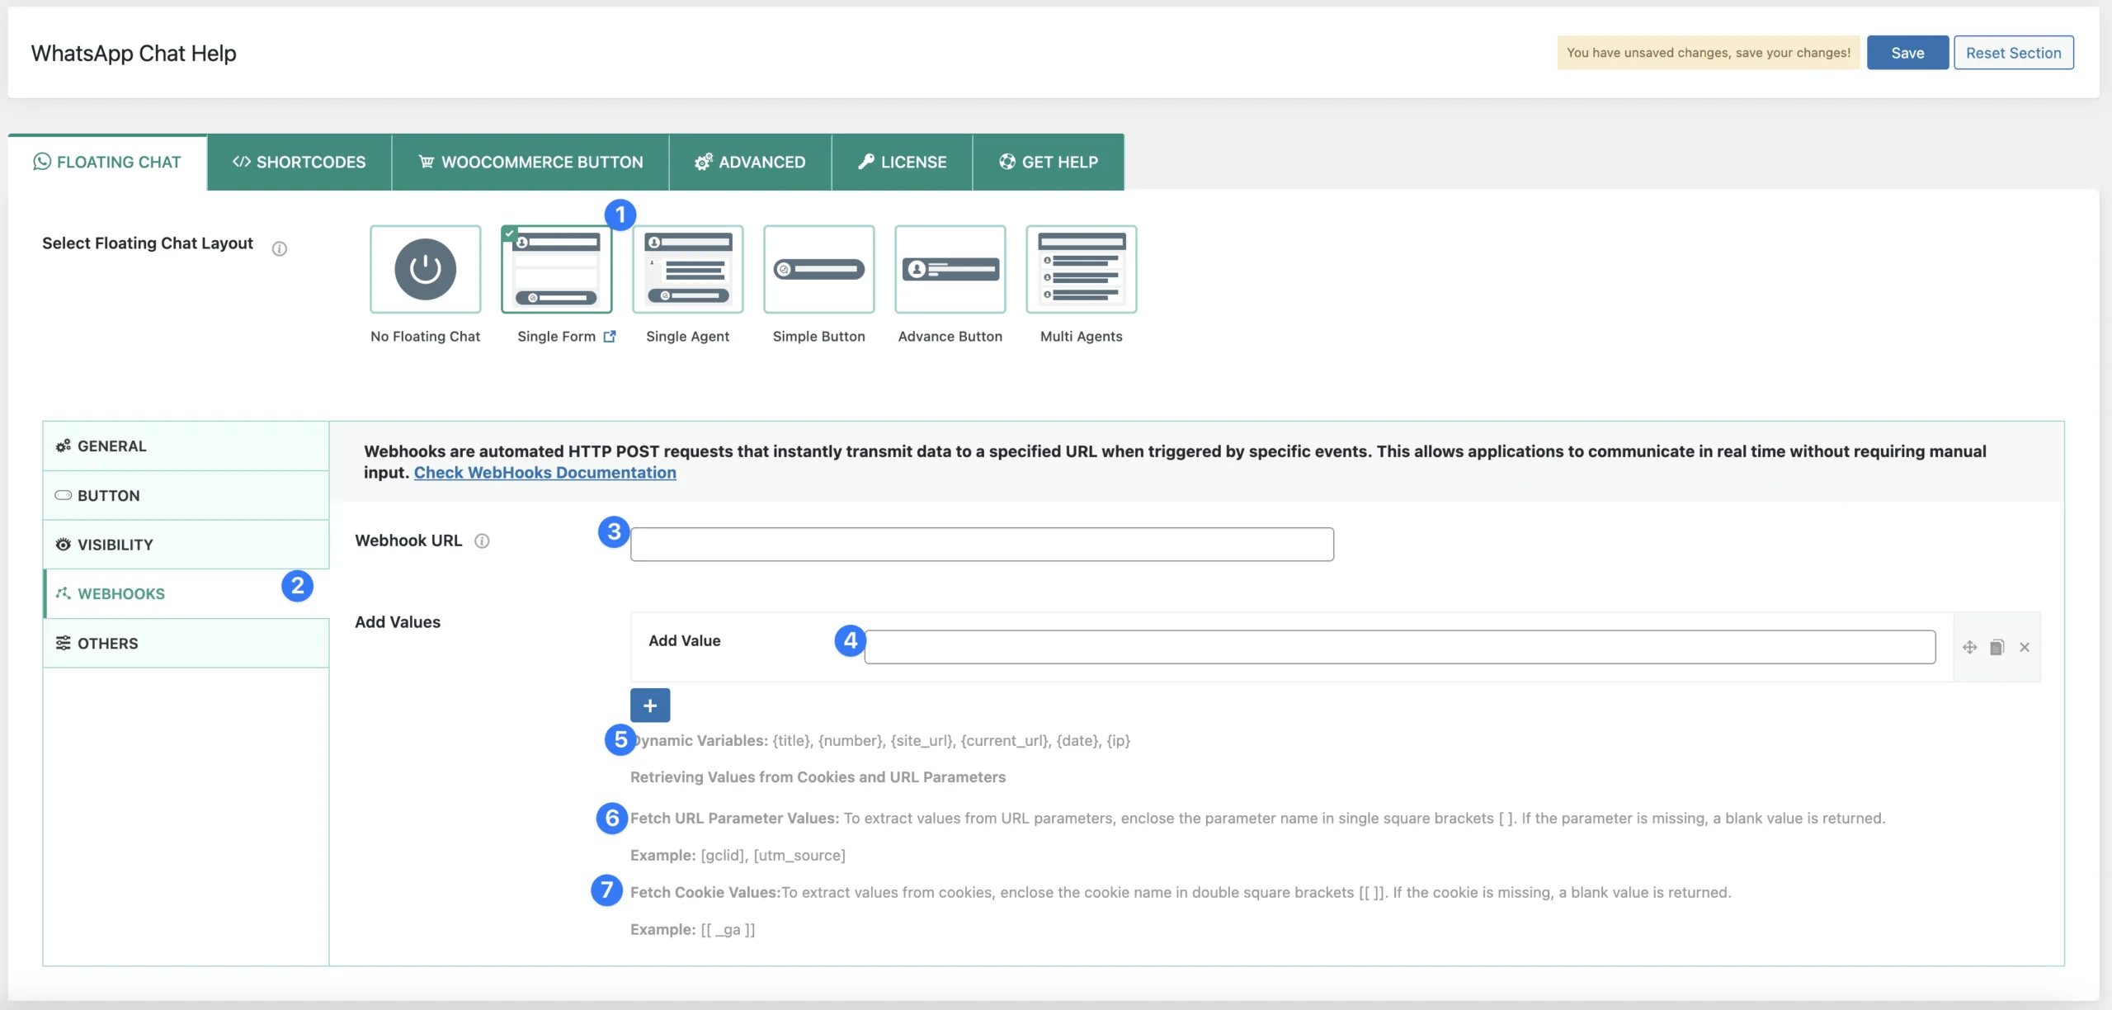Select the Webhooks sidebar section
The width and height of the screenshot is (2112, 1010).
tap(186, 593)
